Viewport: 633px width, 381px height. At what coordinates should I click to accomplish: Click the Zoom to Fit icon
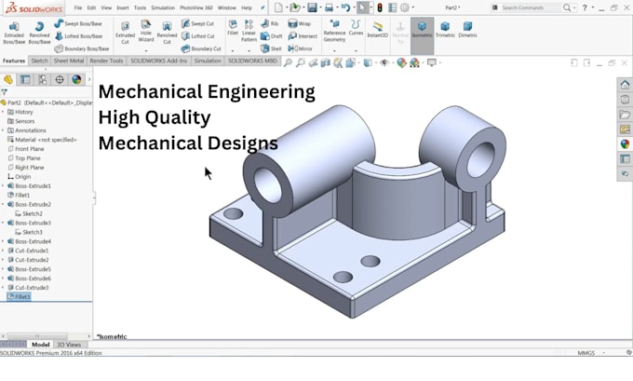pyautogui.click(x=288, y=62)
